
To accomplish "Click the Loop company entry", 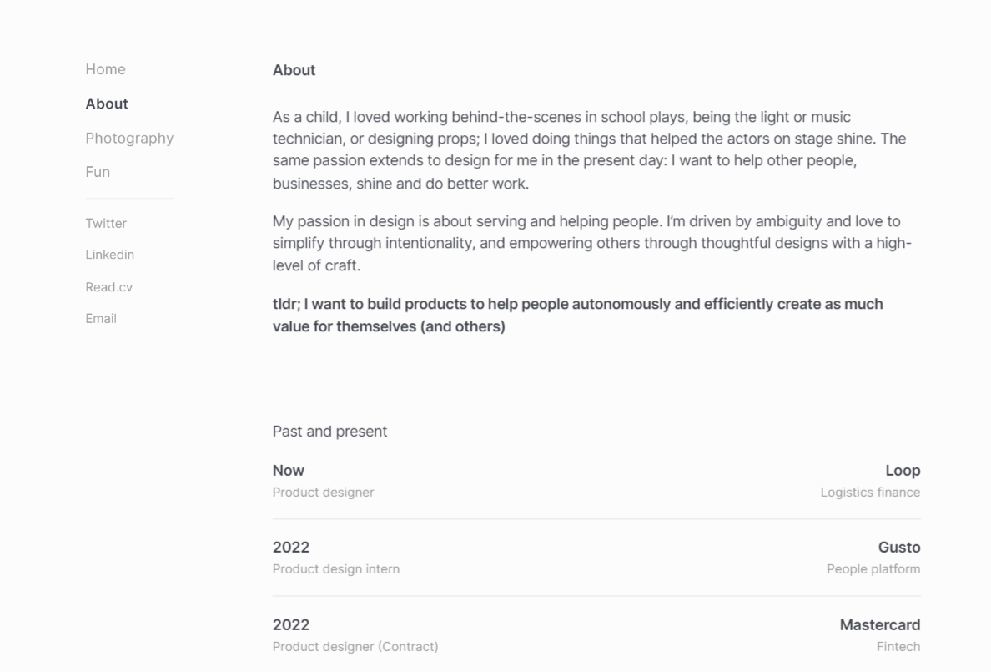I will click(903, 471).
